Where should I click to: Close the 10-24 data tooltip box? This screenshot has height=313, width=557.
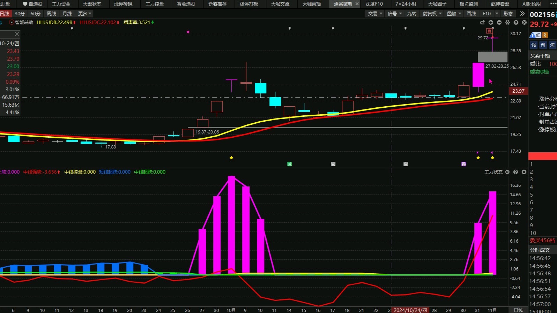[17, 34]
